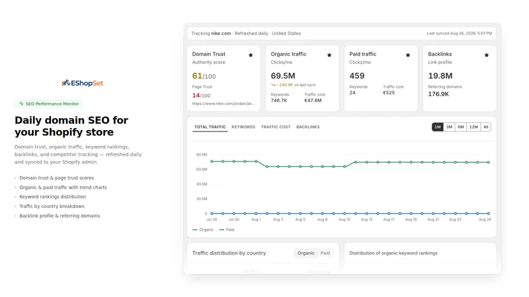Click the 61/100 authority score value
Screen dimensions: 529x297
pos(204,76)
